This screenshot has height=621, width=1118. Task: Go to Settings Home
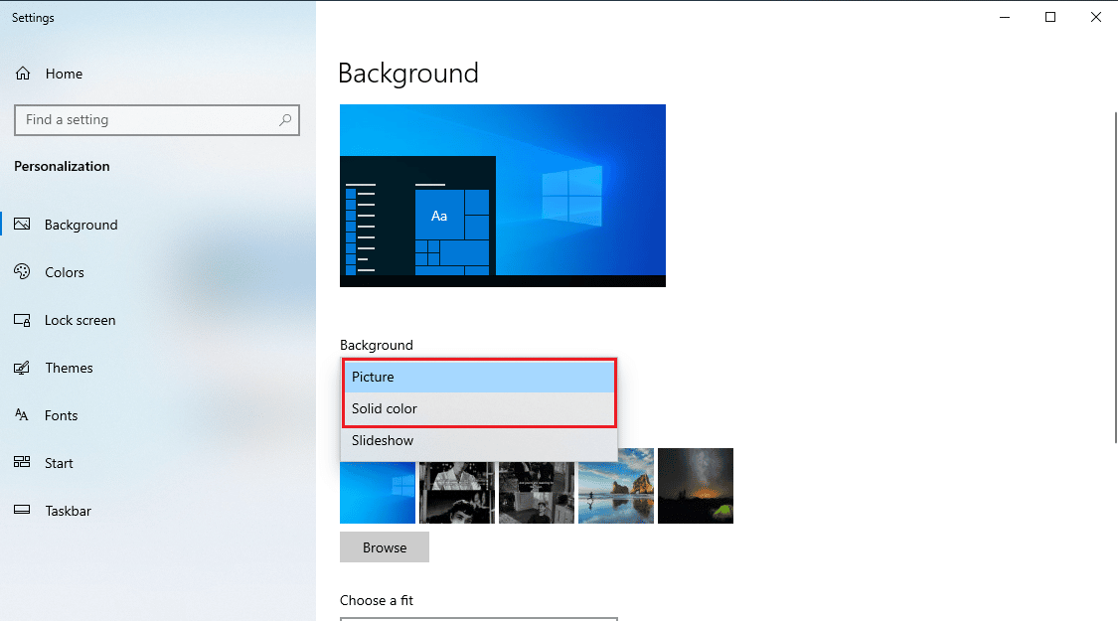point(158,74)
